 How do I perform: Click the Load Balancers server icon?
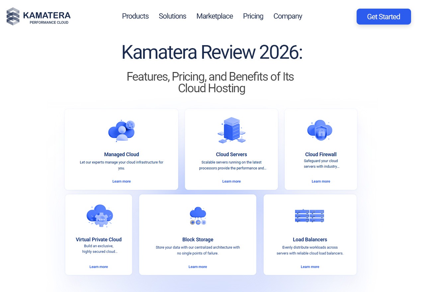pyautogui.click(x=309, y=216)
